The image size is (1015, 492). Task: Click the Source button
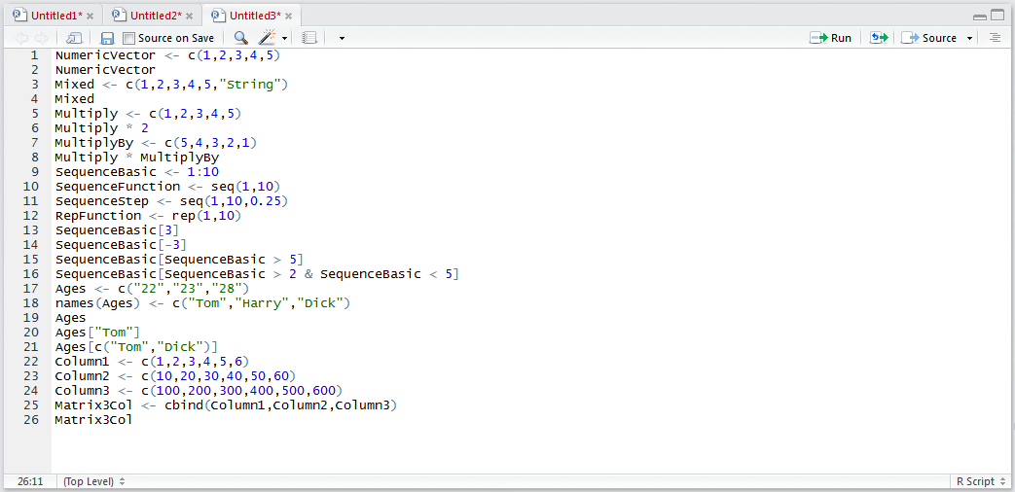click(x=929, y=38)
